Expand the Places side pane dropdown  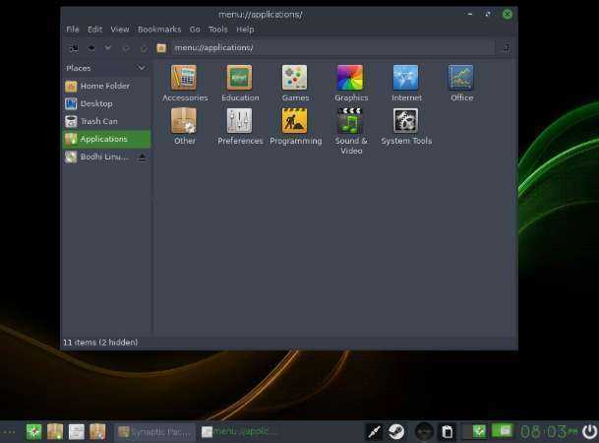tap(142, 68)
